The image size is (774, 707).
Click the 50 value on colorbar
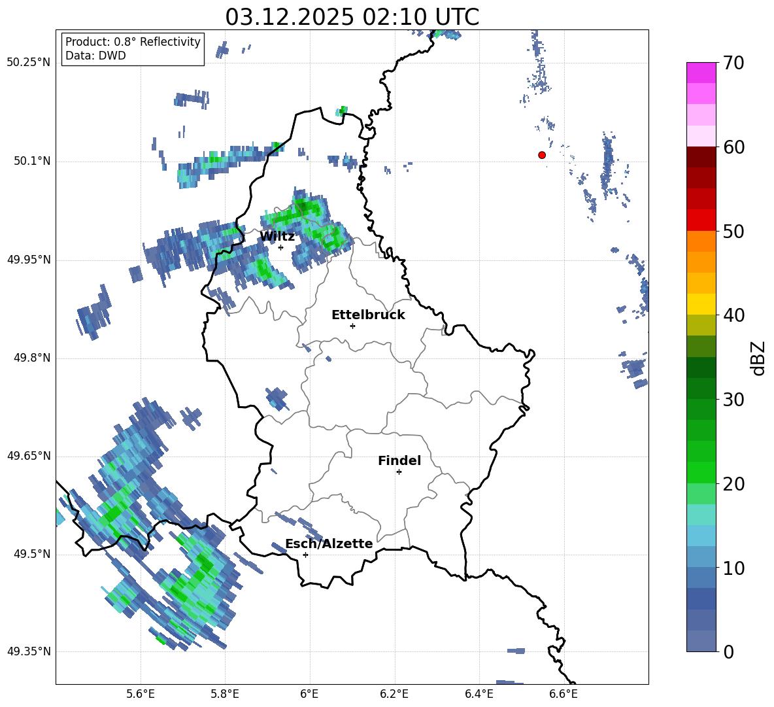pyautogui.click(x=733, y=232)
